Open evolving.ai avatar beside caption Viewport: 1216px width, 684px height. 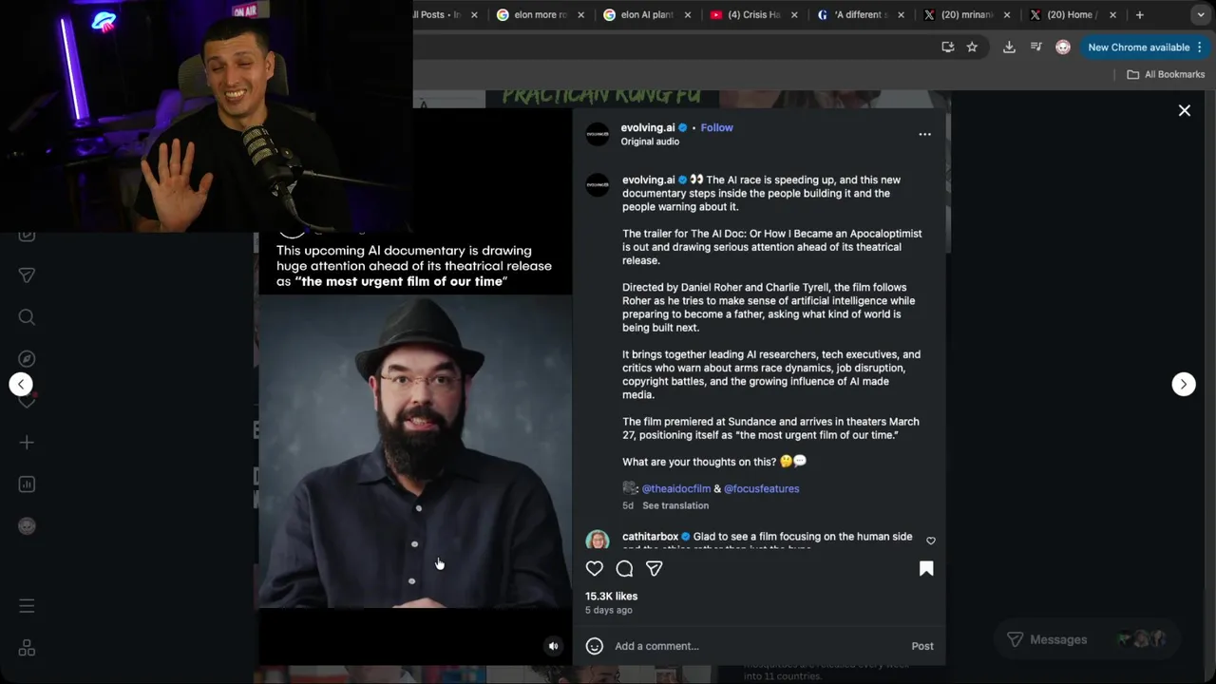click(x=598, y=185)
